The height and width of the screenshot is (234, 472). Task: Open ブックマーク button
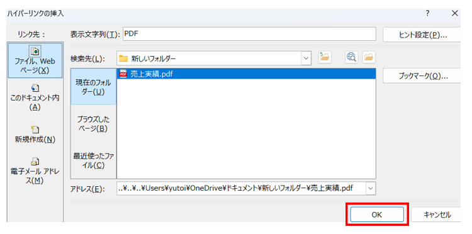click(x=422, y=75)
